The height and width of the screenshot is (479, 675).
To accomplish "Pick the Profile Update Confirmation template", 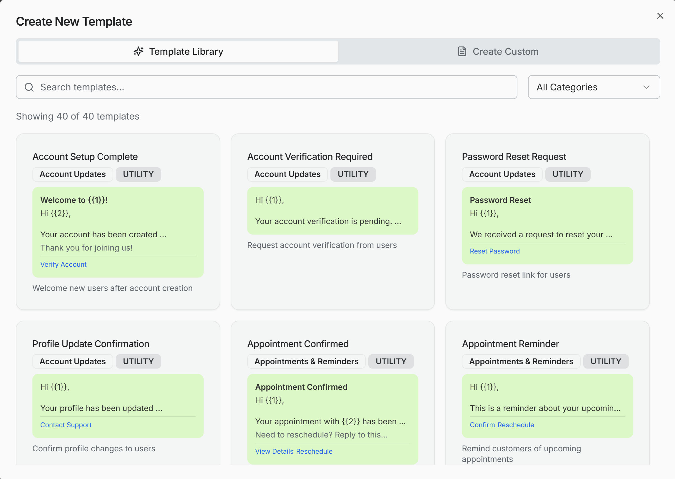I will tap(91, 344).
